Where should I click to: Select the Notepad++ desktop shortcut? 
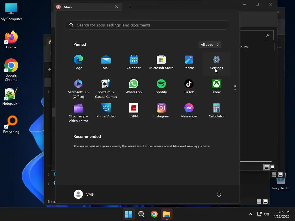[11, 96]
